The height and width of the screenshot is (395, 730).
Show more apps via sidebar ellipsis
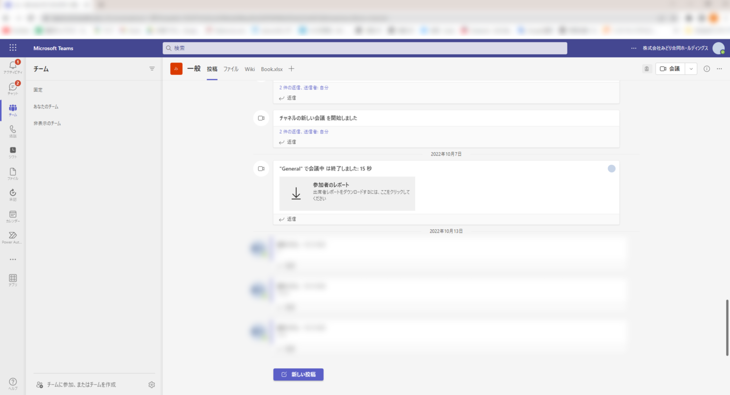click(x=13, y=259)
